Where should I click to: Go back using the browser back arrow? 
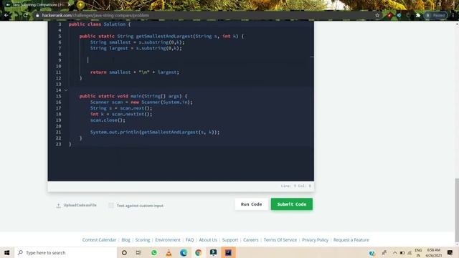[6, 15]
